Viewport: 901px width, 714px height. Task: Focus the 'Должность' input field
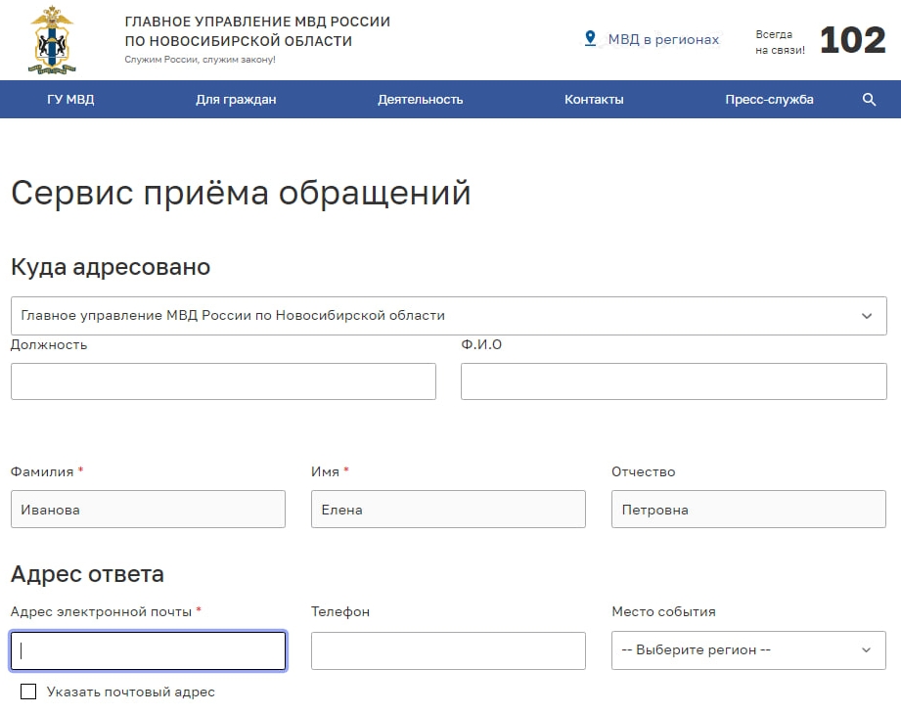(223, 381)
